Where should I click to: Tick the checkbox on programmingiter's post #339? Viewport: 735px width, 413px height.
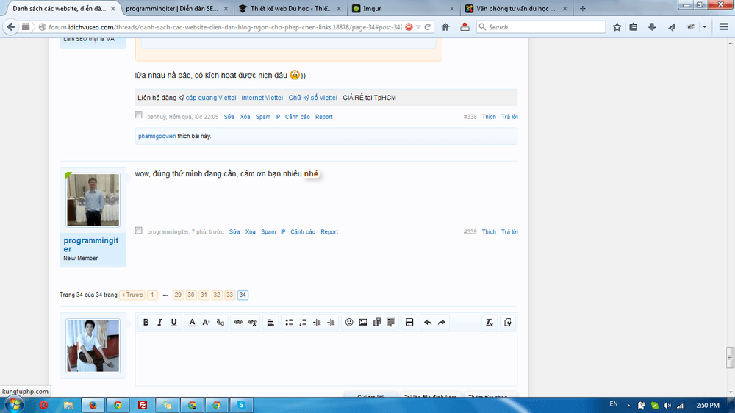click(x=138, y=230)
